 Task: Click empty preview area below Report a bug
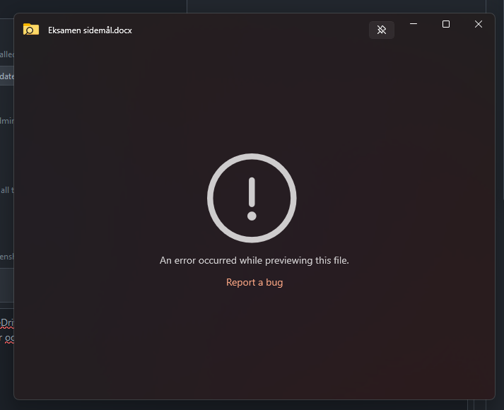click(x=254, y=344)
